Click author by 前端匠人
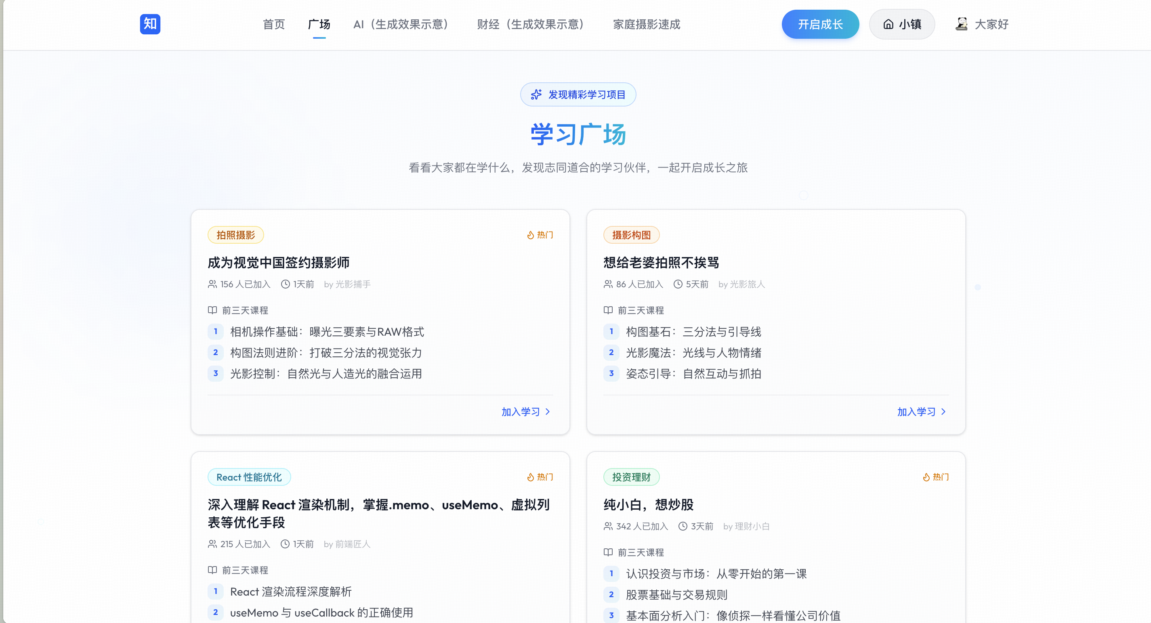This screenshot has width=1151, height=623. 347,544
